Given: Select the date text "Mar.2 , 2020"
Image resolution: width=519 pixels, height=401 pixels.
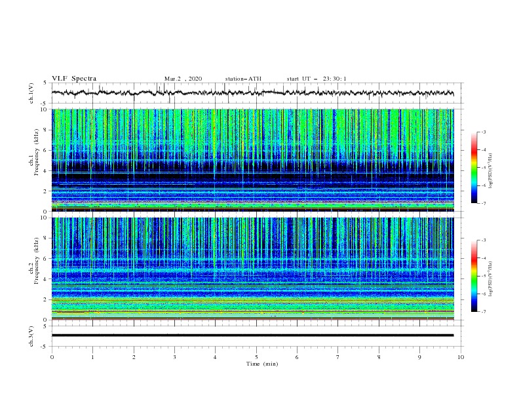Looking at the screenshot, I should point(183,79).
